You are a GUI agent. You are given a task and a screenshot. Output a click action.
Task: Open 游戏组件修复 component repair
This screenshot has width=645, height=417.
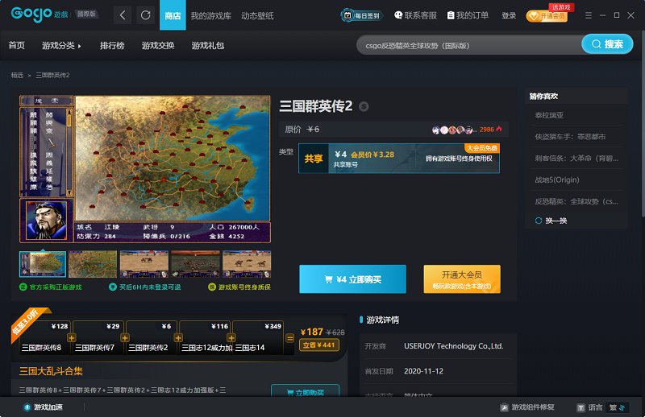click(x=528, y=407)
